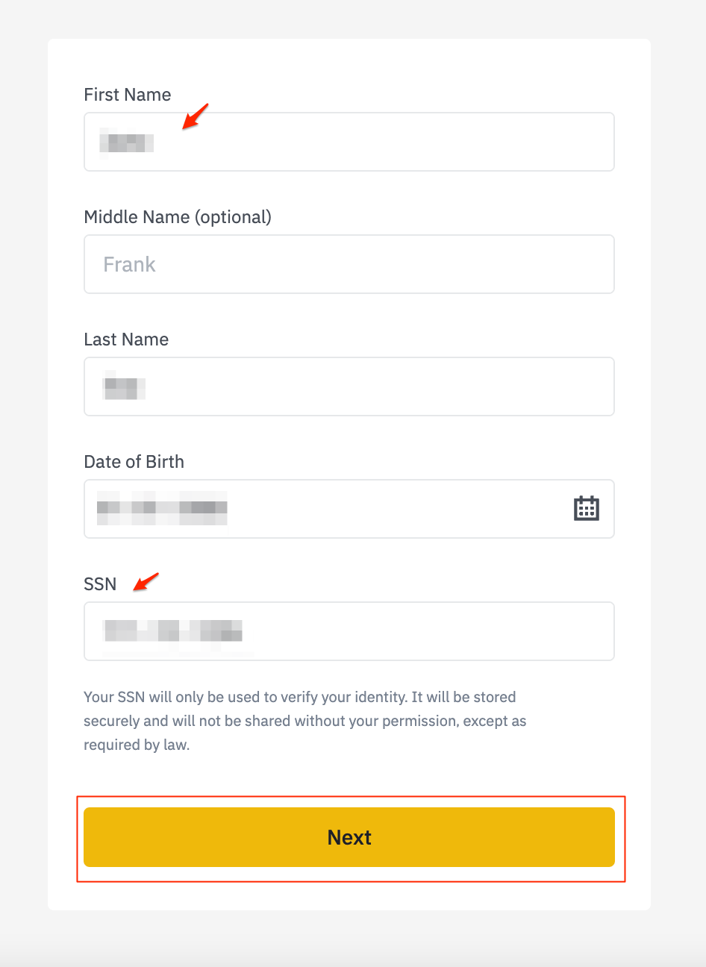
Task: Click the Next button
Action: pos(349,837)
